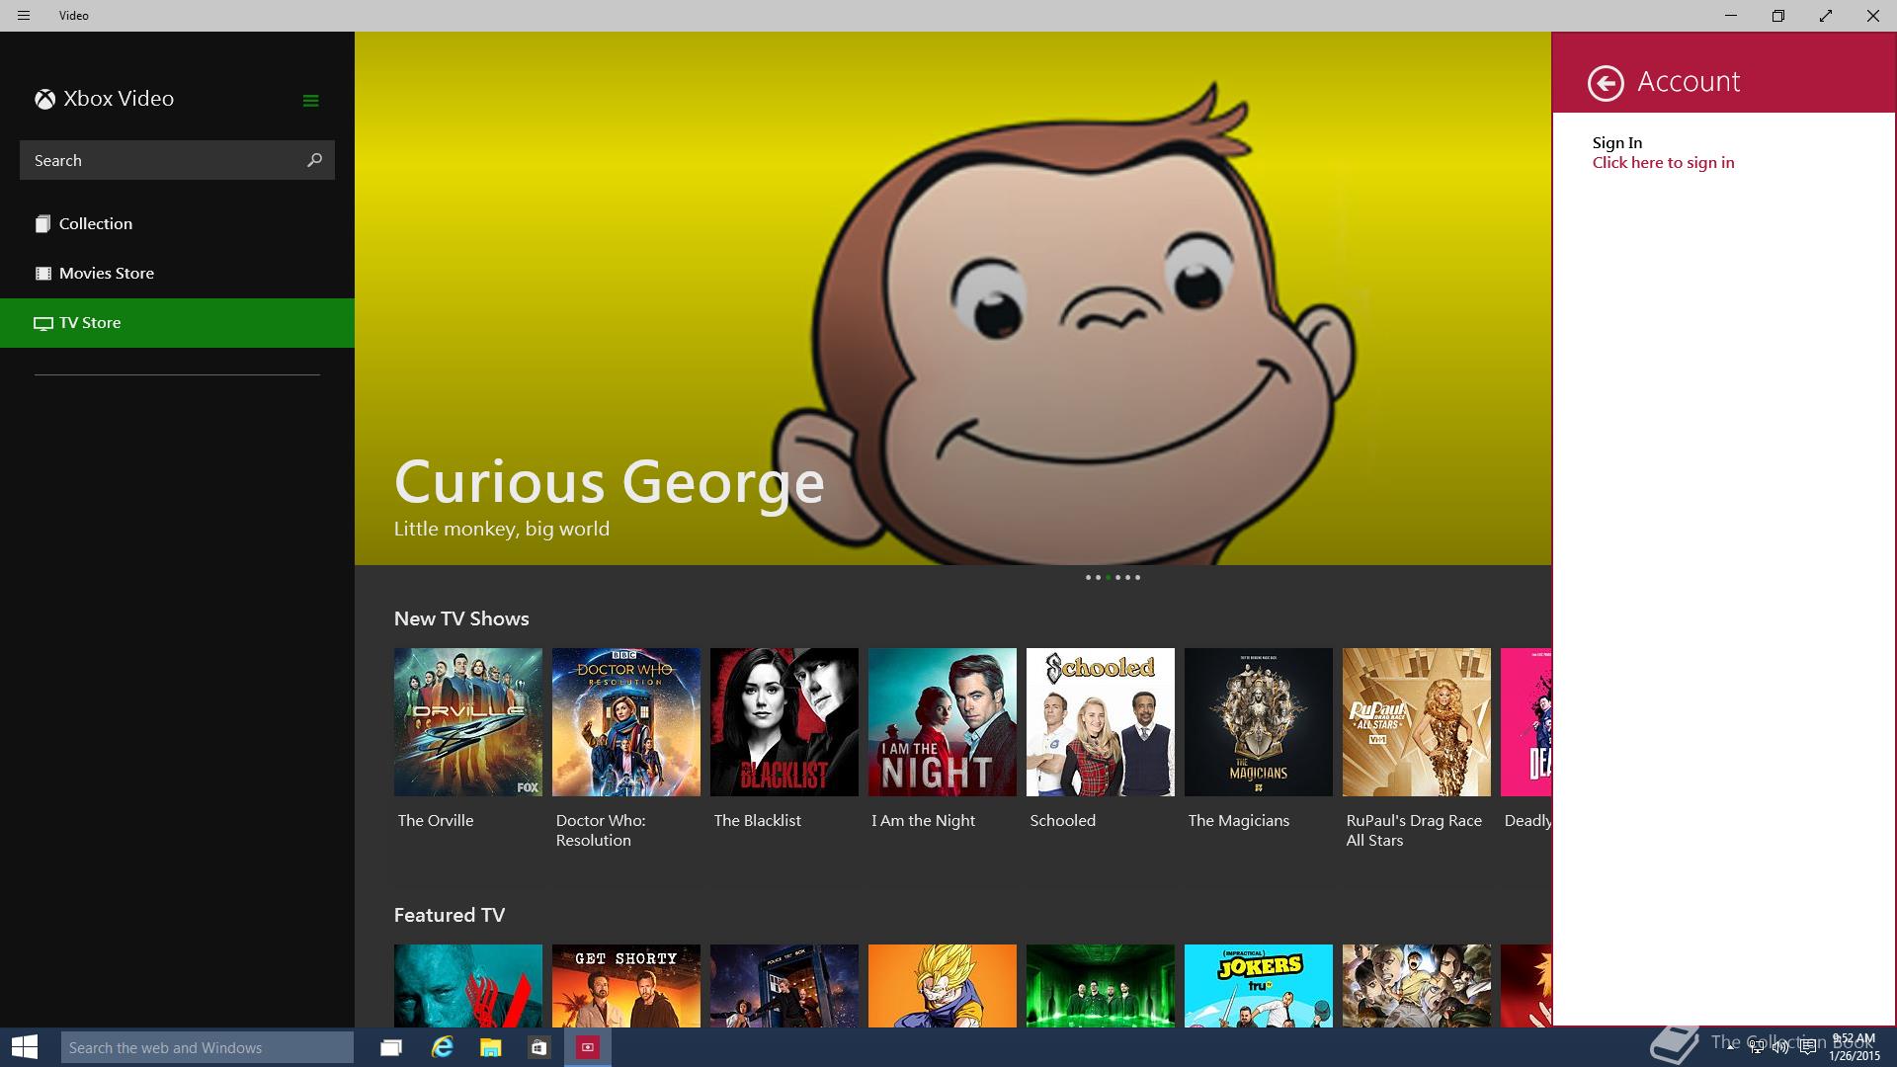
Task: Open the Schooled poster
Action: click(1101, 722)
